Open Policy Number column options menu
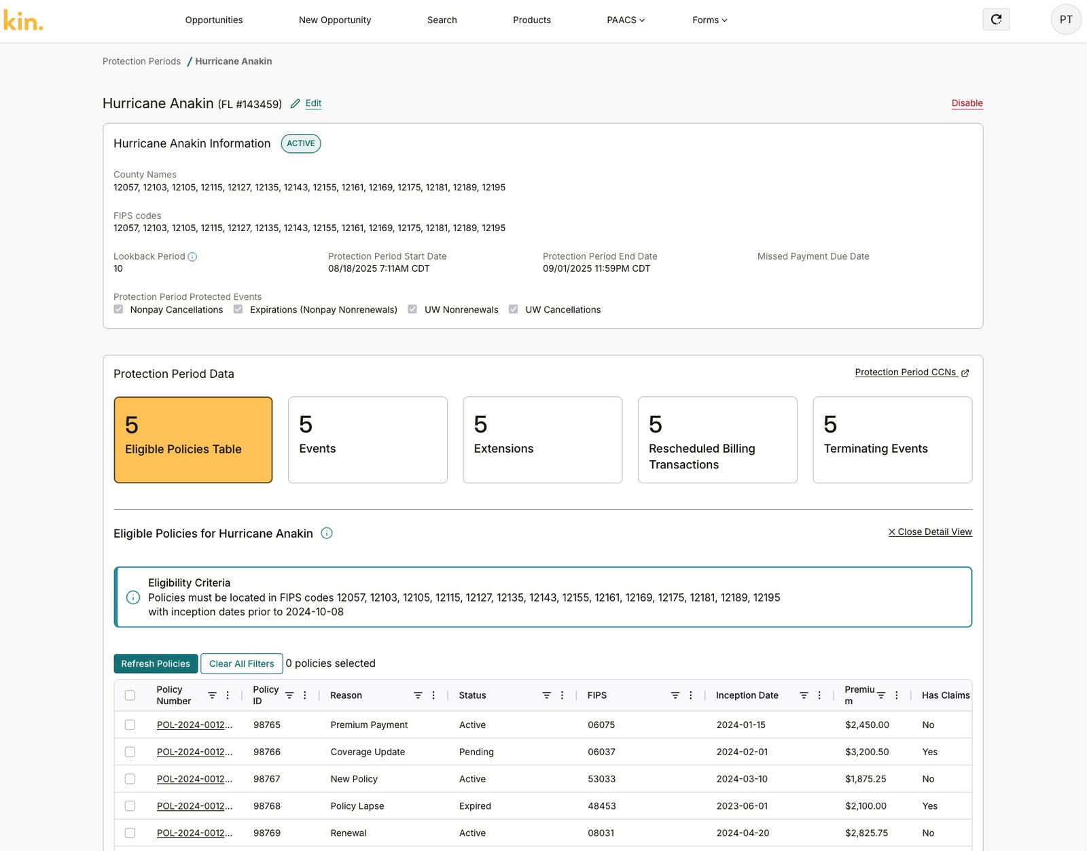1087x851 pixels. pos(228,695)
